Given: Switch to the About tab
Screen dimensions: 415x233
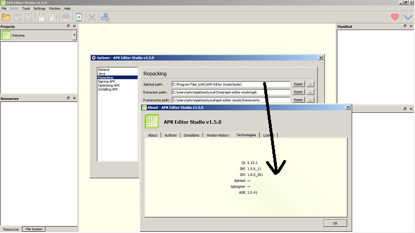Looking at the screenshot, I should pos(153,135).
